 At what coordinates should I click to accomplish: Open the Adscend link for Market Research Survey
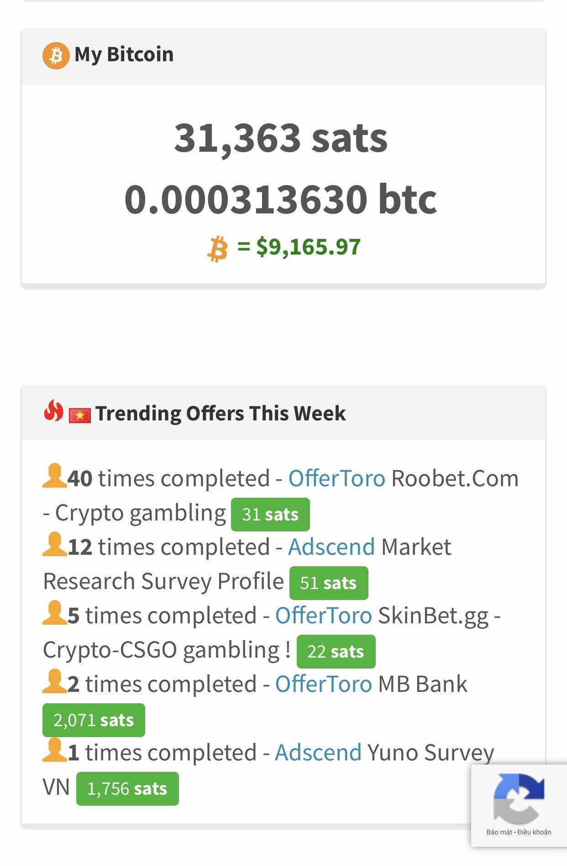[331, 547]
